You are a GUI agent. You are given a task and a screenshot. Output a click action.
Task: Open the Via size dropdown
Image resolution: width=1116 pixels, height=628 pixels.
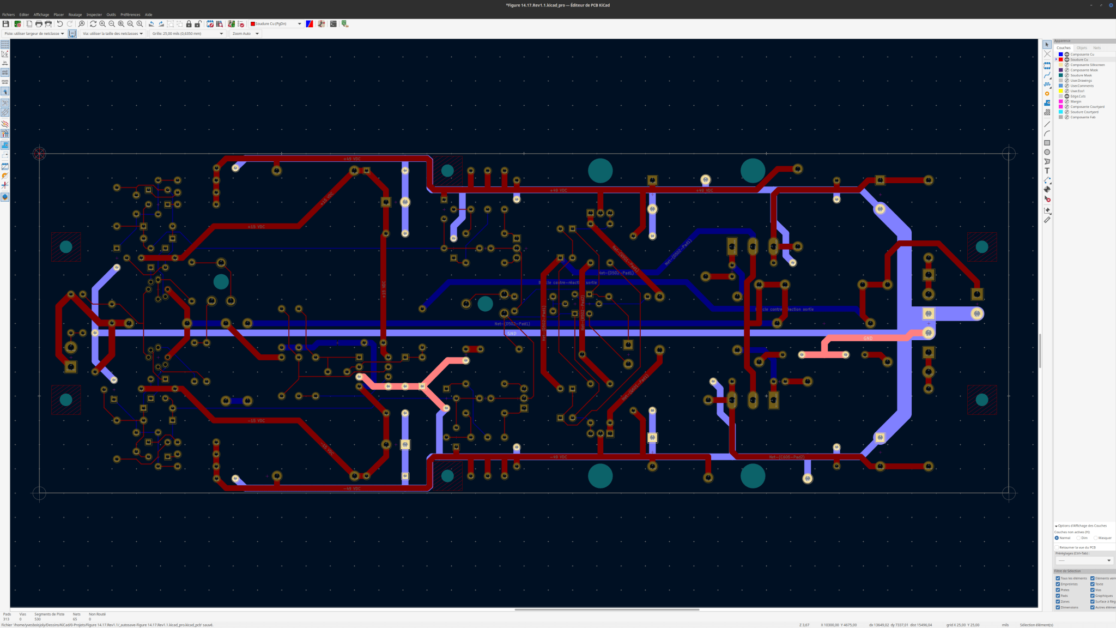click(x=113, y=34)
